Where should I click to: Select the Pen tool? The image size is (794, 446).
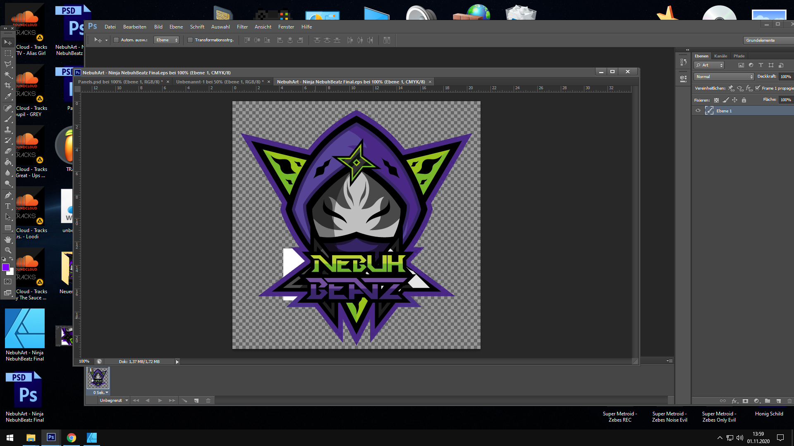click(x=8, y=195)
